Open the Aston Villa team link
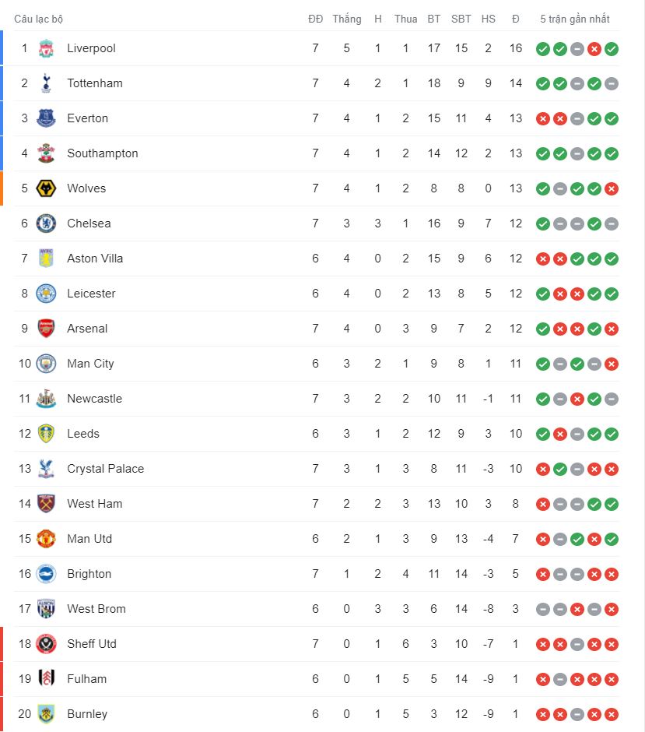Image resolution: width=645 pixels, height=732 pixels. [95, 259]
